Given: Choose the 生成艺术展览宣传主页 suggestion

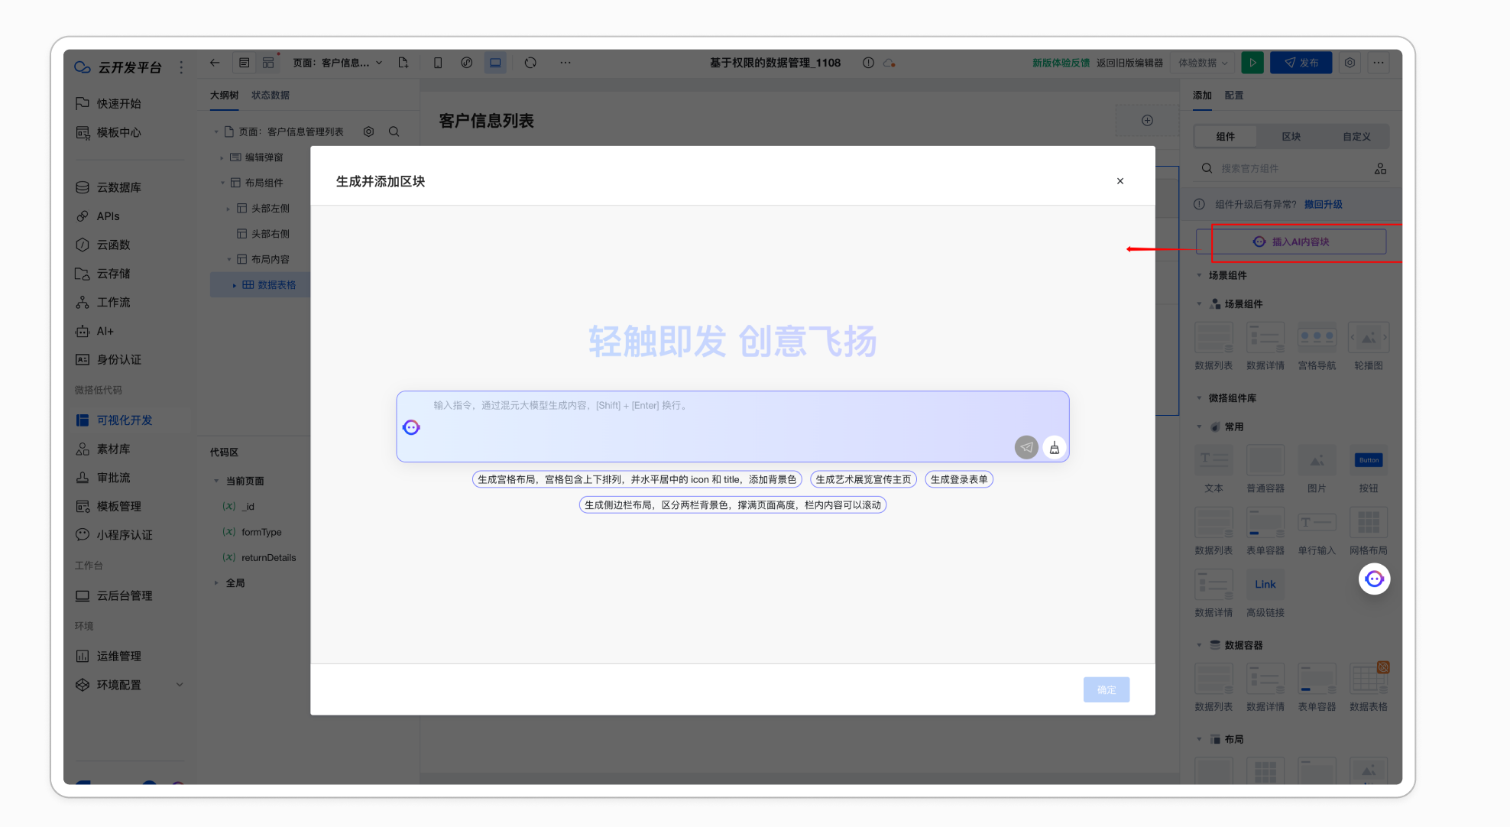Looking at the screenshot, I should coord(864,479).
